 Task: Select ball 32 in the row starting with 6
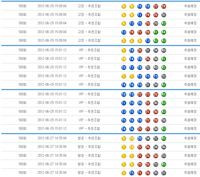click(164, 15)
